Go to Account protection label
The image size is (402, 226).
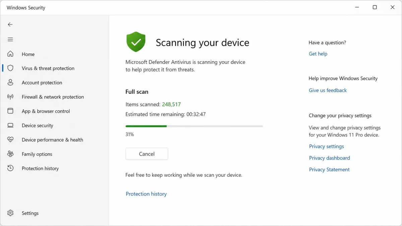click(42, 83)
